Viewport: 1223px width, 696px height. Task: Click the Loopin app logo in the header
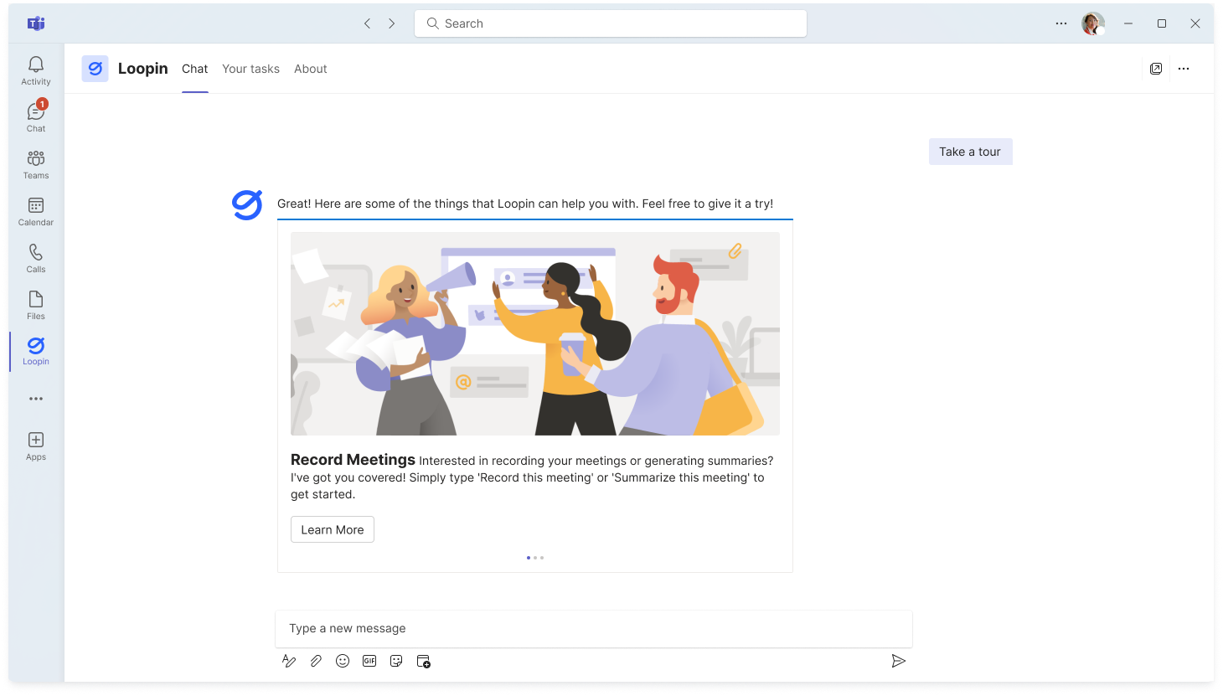[95, 69]
